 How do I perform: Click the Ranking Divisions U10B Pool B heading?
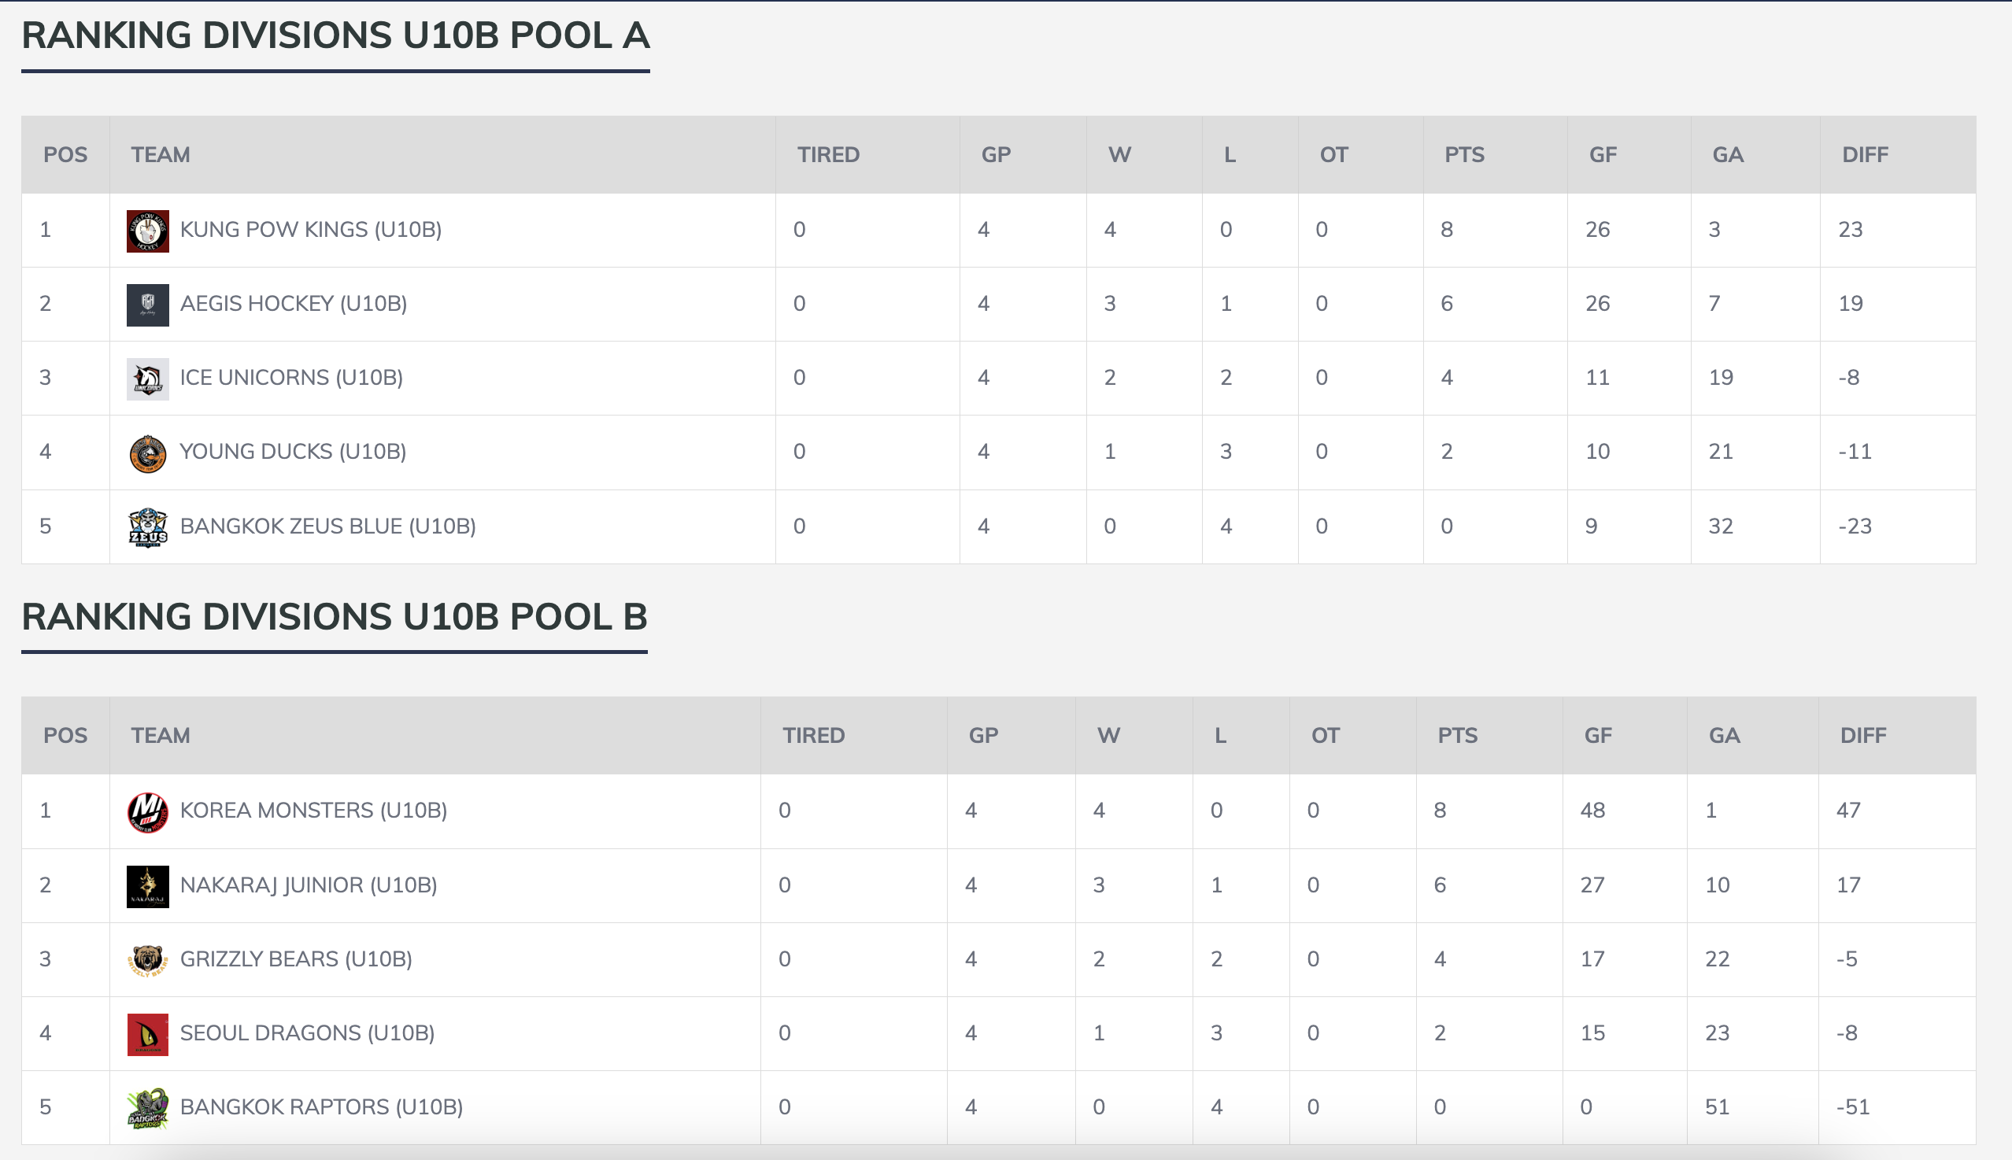pos(335,618)
